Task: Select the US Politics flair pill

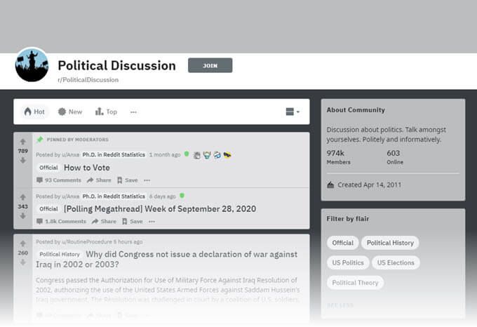Action: pos(348,262)
